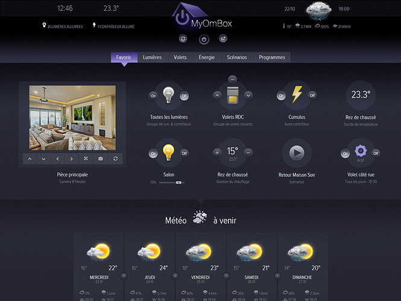Turn off Toutes les lumières
The height and width of the screenshot is (301, 401).
click(184, 96)
